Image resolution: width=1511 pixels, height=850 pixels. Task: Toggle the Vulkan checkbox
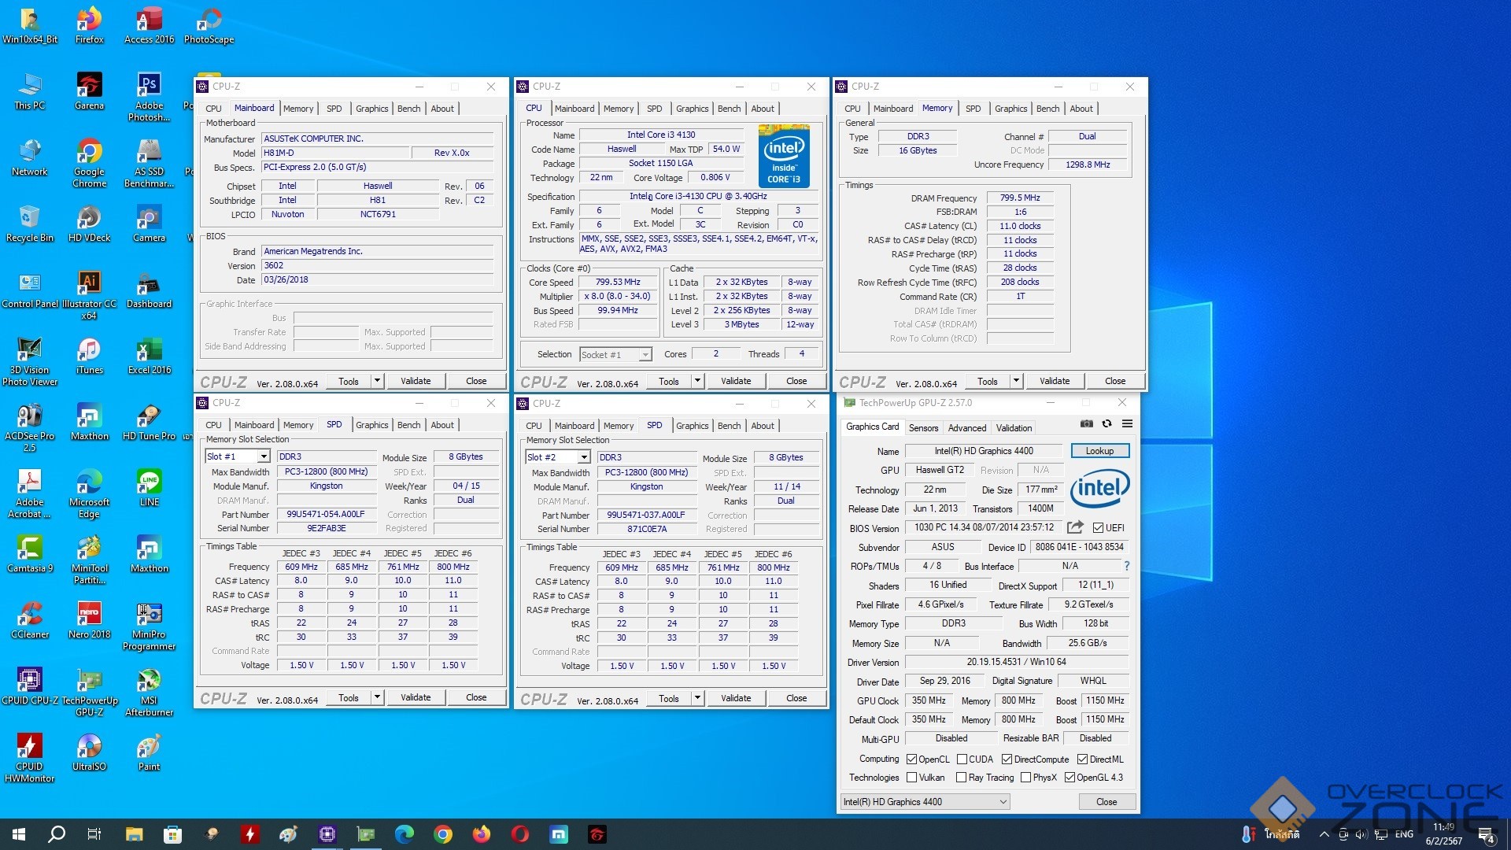911,778
